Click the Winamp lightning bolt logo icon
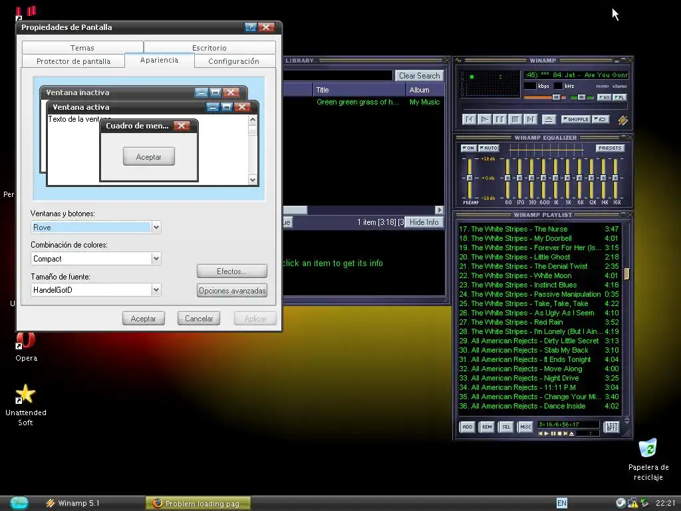This screenshot has height=511, width=681. 622,120
